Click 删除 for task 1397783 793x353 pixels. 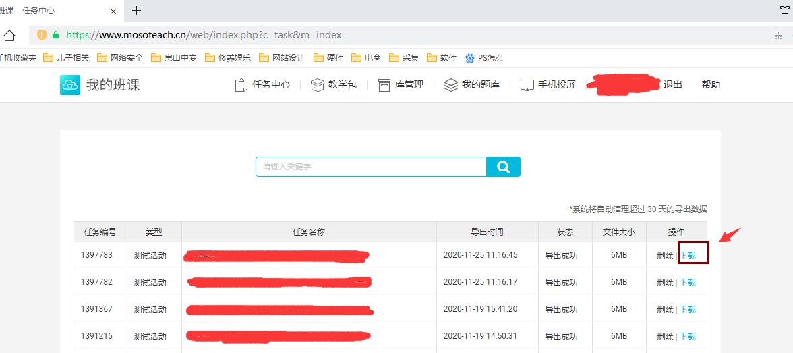pyautogui.click(x=665, y=255)
